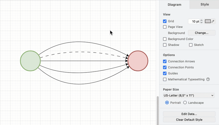Select the topmost curved connector

(79, 42)
